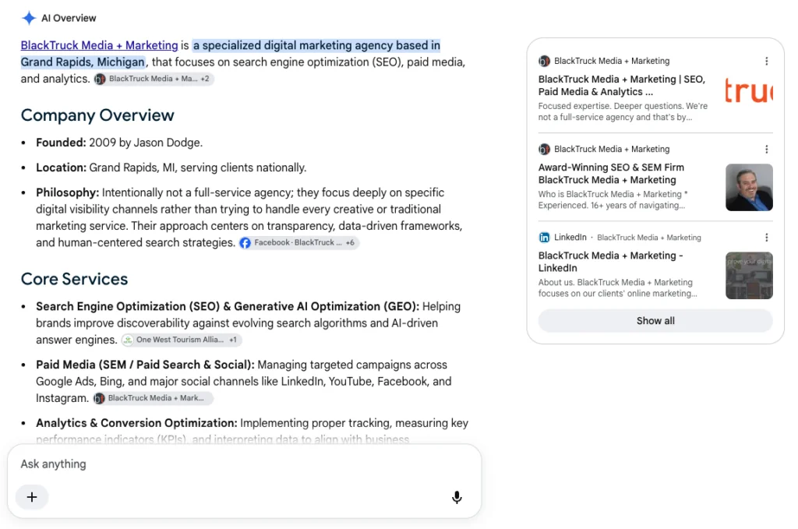Click 'Focused expertise. Deeper questions.' snippet
Screen dimensions: 798x529
point(623,112)
